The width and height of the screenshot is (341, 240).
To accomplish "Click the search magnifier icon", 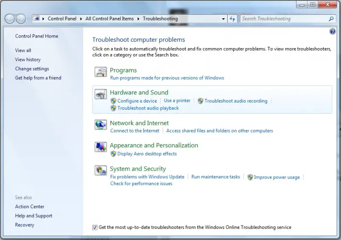I will tap(331, 19).
